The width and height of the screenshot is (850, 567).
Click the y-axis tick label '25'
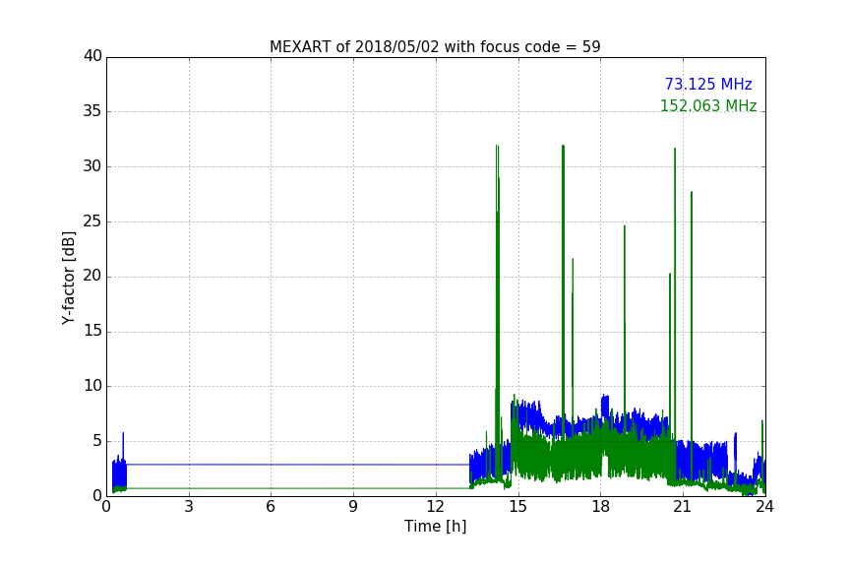coord(92,220)
